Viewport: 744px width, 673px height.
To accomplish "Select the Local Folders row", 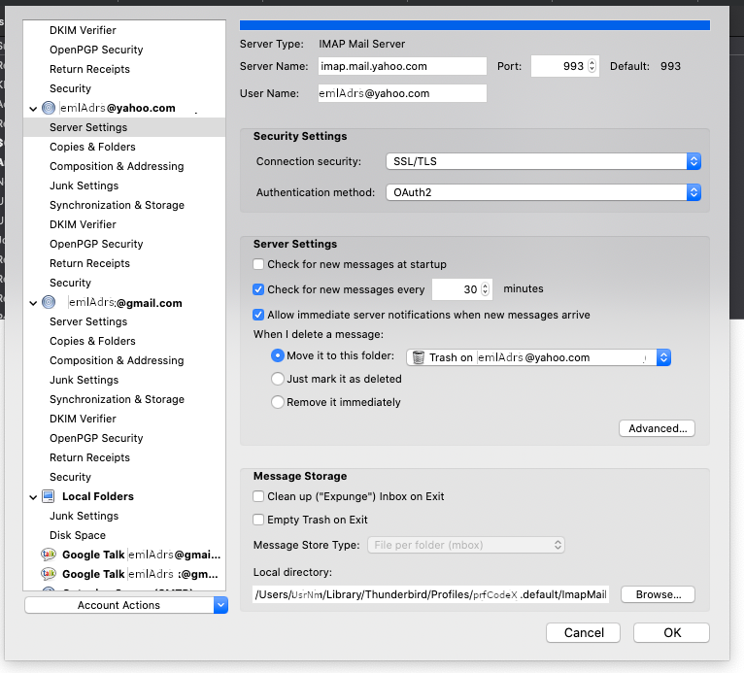I will coord(124,496).
